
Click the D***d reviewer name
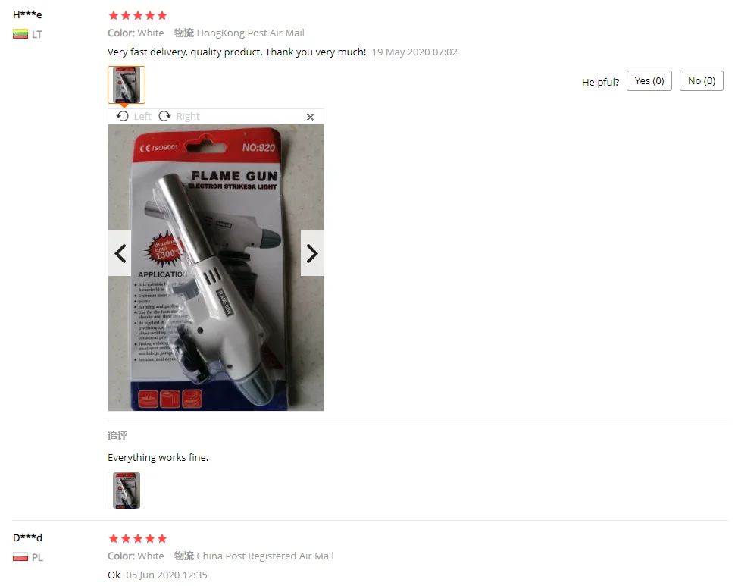(x=27, y=537)
